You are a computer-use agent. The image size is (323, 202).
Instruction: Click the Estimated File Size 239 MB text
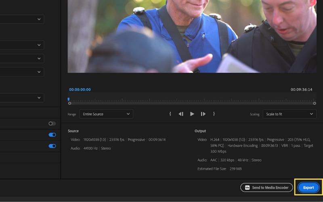[219, 168]
